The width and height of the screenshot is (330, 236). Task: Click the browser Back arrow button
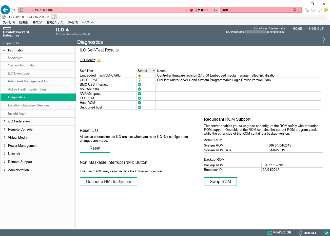[5, 10]
